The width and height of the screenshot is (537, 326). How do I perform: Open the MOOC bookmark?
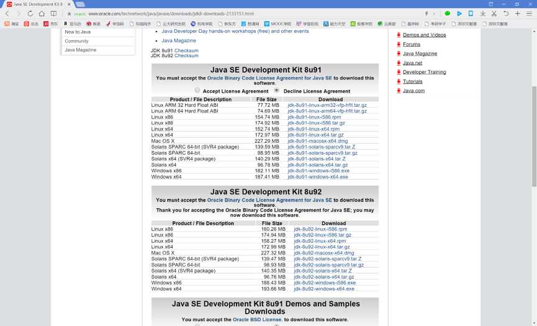click(278, 24)
